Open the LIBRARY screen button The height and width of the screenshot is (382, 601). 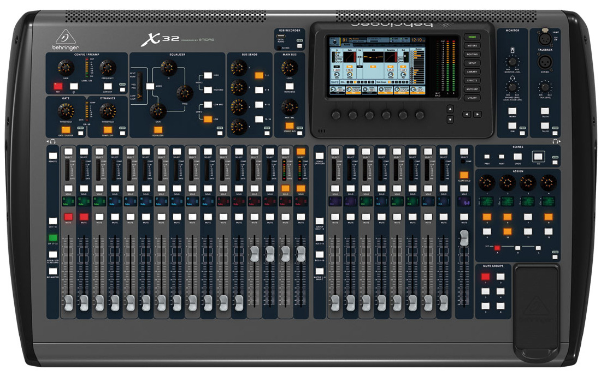472,71
